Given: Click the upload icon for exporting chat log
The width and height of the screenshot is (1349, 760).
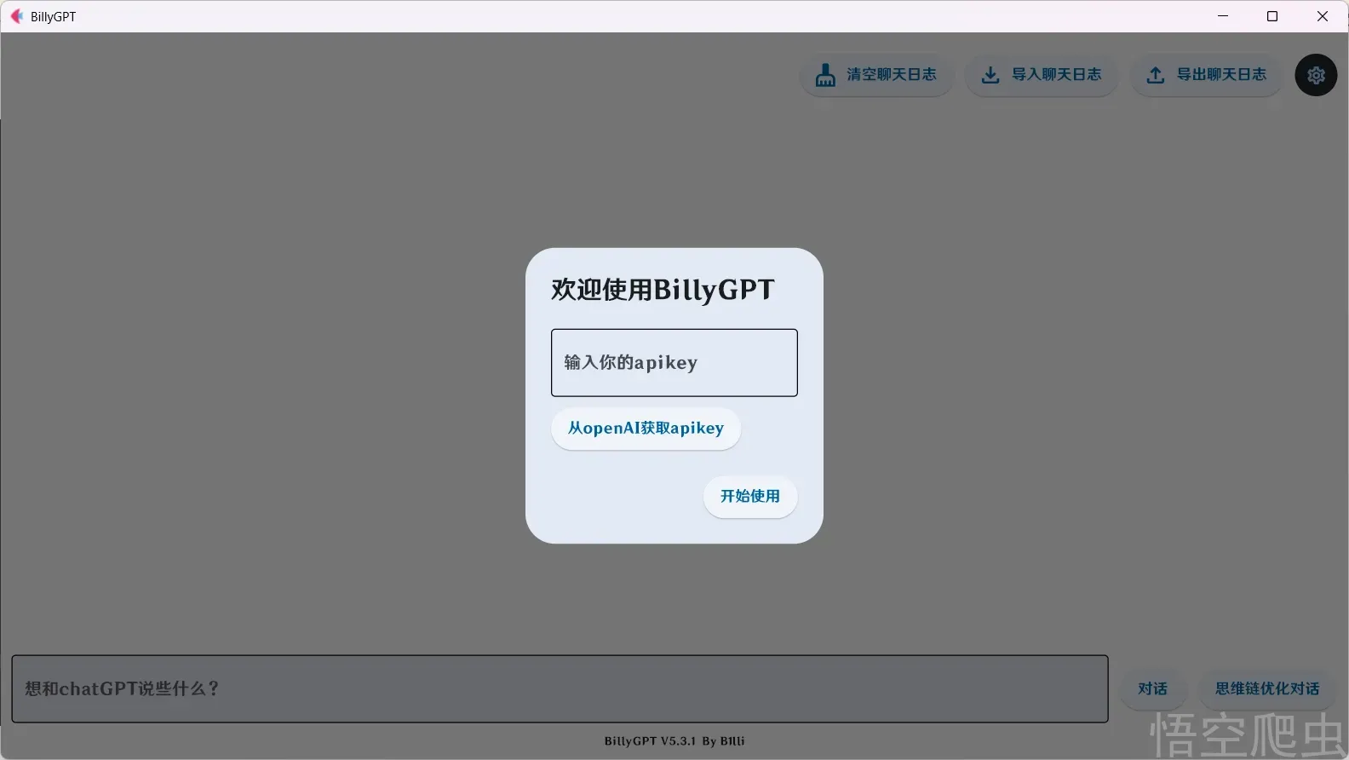Looking at the screenshot, I should coord(1155,75).
